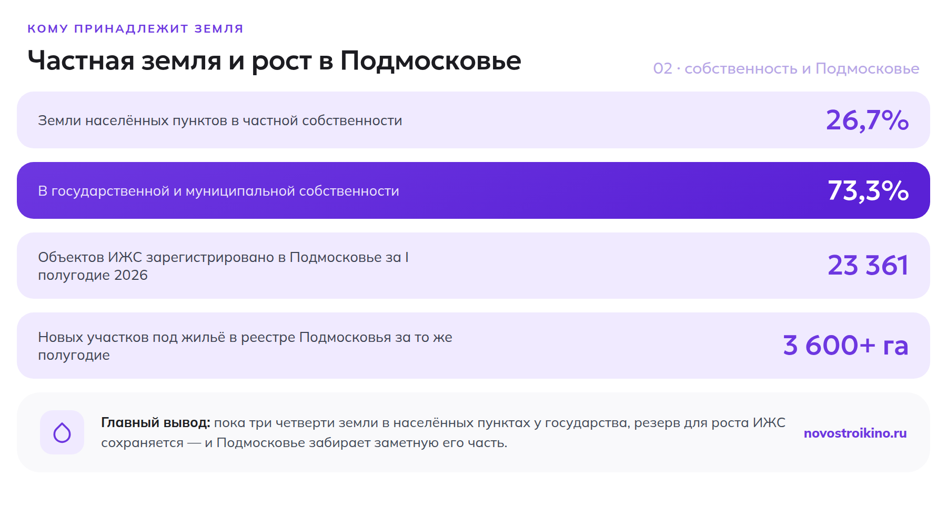The width and height of the screenshot is (947, 506).
Task: Click the 'Главный вывод:' bold label
Action: coord(156,423)
